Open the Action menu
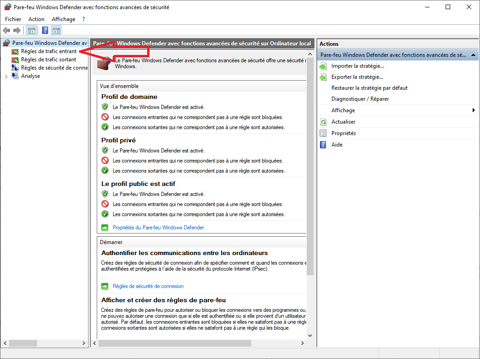Image resolution: width=480 pixels, height=359 pixels. click(36, 19)
